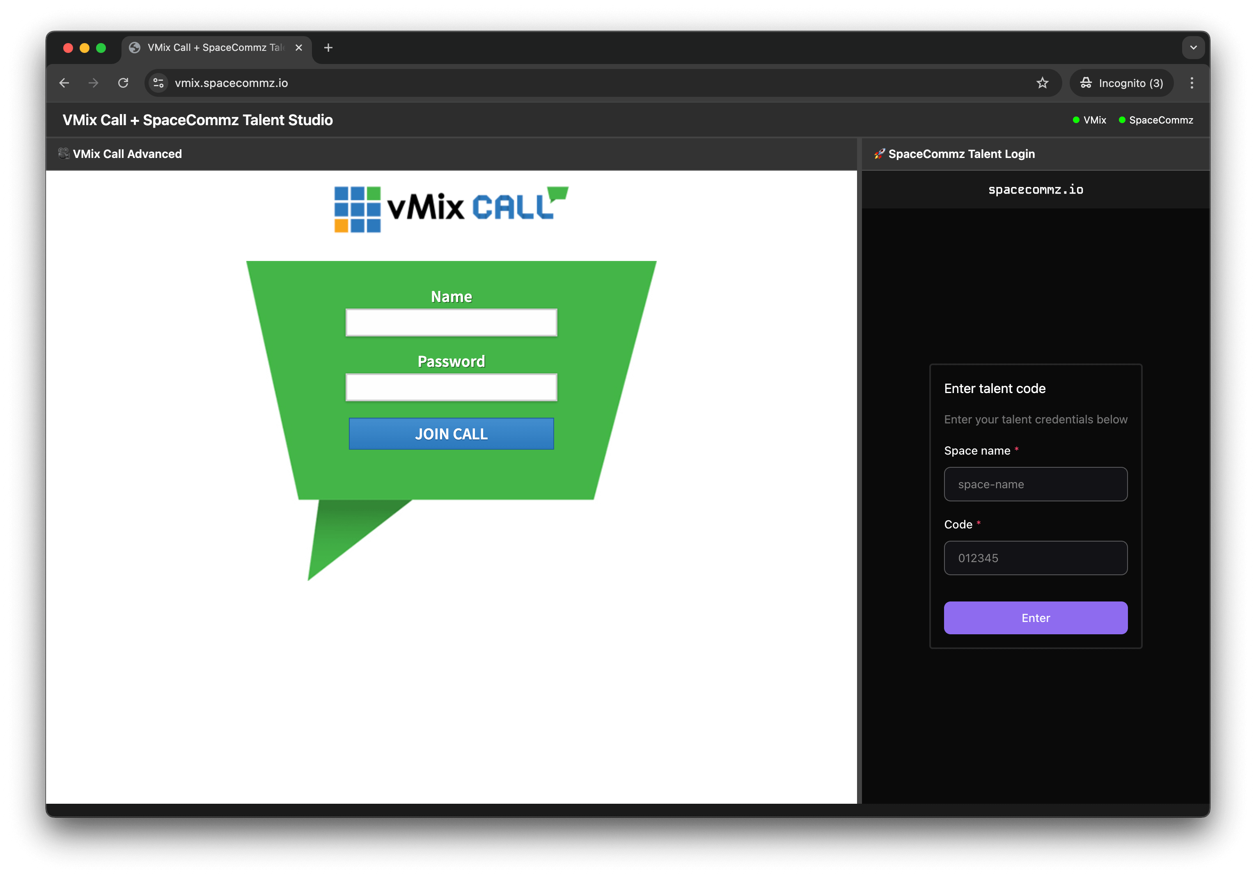Screen dimensions: 1256x878
Task: Close the VMix Call + SpaceCommz tab
Action: click(x=299, y=48)
